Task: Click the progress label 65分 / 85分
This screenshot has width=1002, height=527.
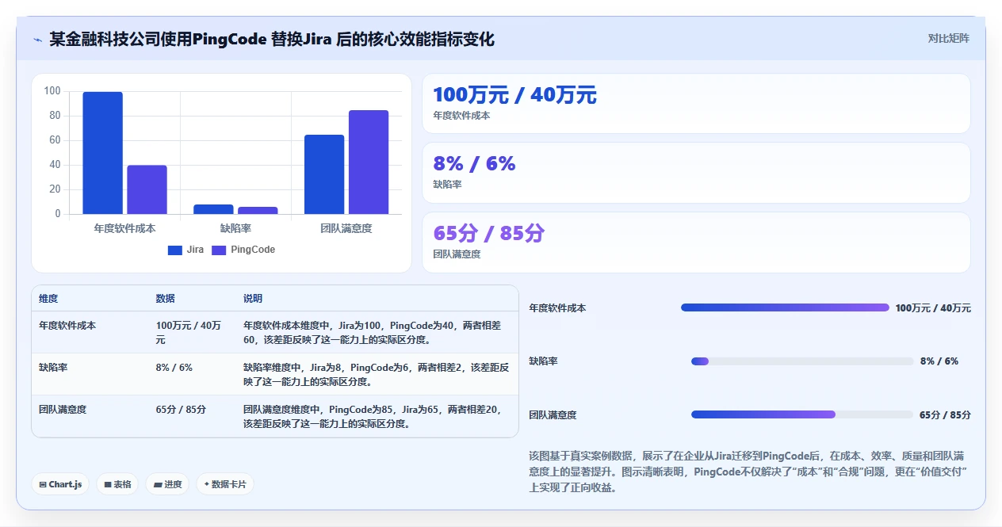Action: click(945, 415)
